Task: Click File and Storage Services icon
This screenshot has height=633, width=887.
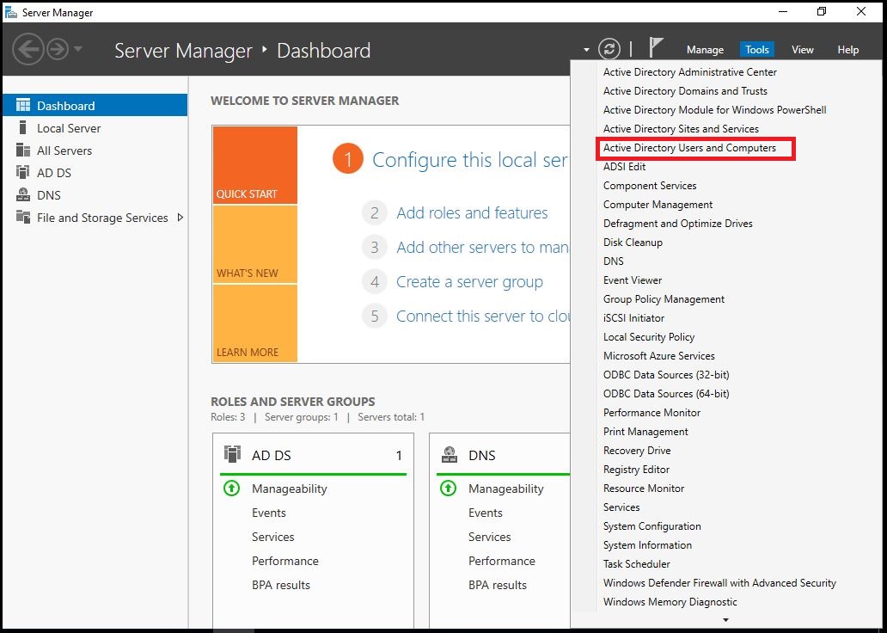Action: click(x=23, y=217)
